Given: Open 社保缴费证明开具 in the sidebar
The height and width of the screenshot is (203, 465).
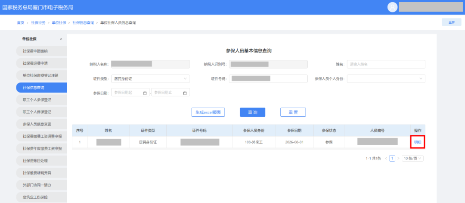Looking at the screenshot, I should [x=41, y=173].
